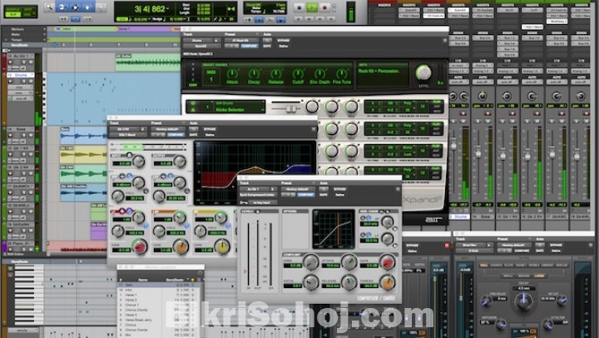Select the Church algorithm in D-Verb
Image resolution: width=599 pixels, height=338 pixels.
tap(496, 266)
